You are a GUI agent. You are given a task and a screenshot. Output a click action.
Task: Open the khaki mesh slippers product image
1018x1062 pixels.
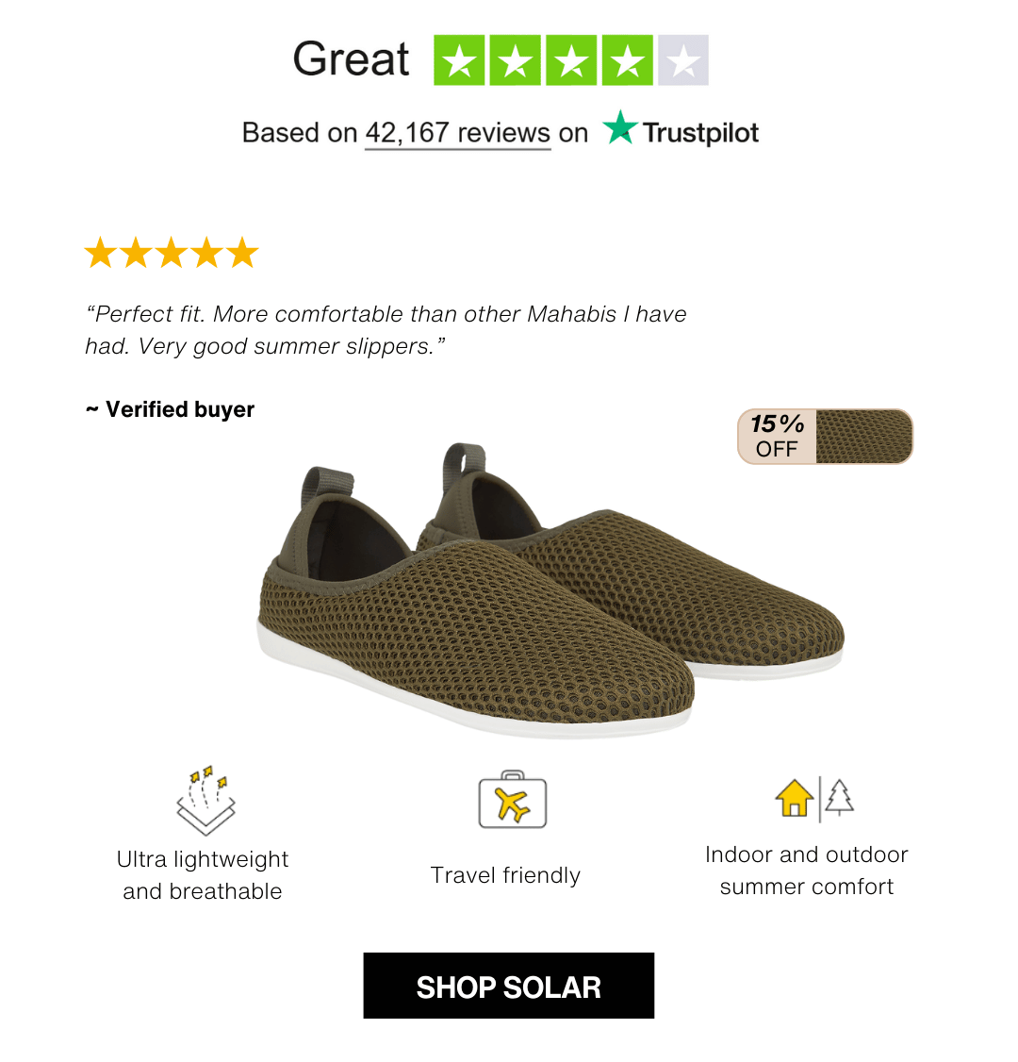(551, 590)
